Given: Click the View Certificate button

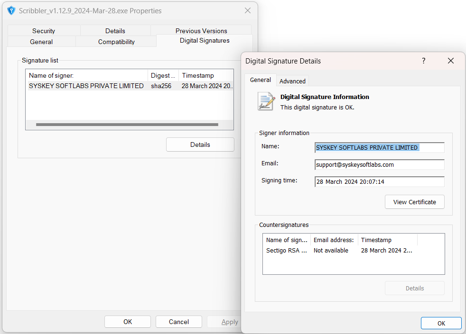Looking at the screenshot, I should [414, 202].
